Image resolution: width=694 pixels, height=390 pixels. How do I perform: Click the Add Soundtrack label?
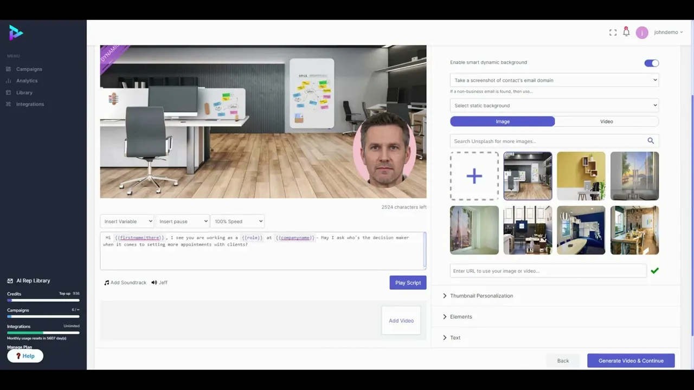(x=128, y=283)
